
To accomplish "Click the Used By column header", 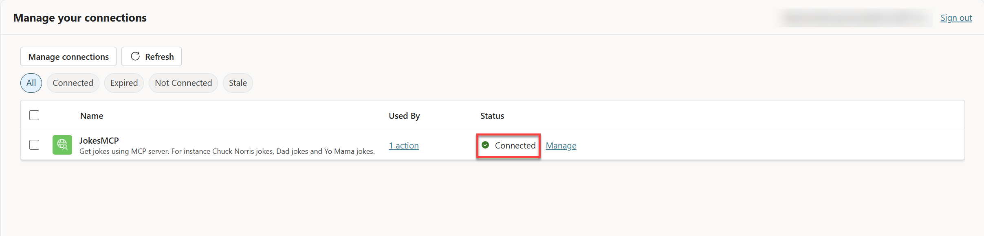I will (404, 116).
